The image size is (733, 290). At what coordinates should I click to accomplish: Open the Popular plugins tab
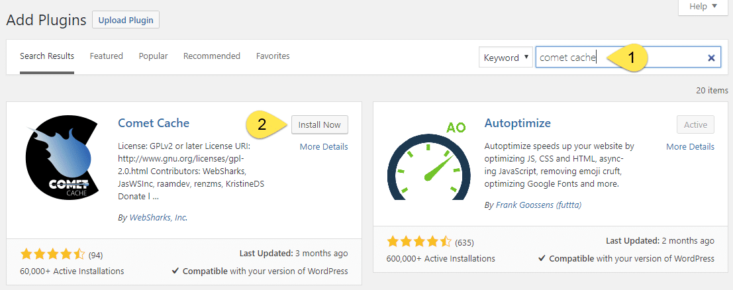click(x=154, y=56)
